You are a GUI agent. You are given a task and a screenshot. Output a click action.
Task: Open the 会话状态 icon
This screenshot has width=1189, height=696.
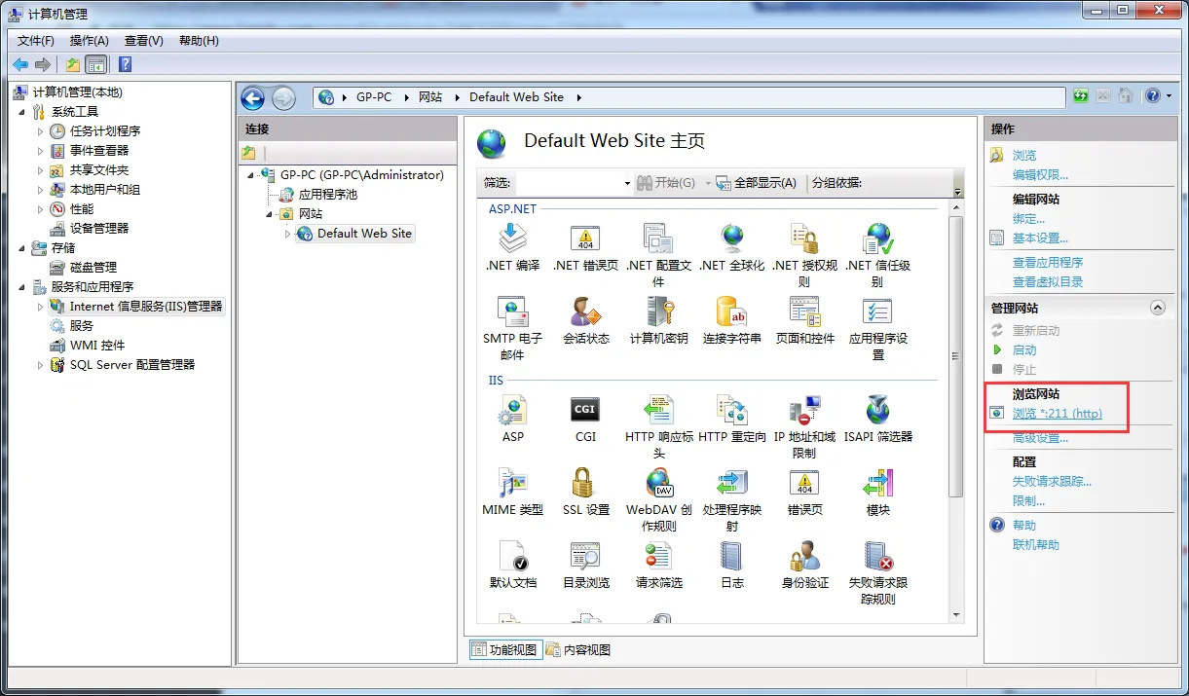(x=585, y=311)
